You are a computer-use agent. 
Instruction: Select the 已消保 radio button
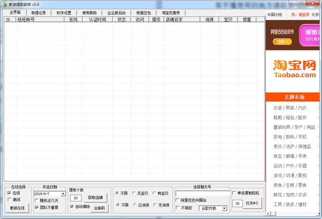(x=134, y=205)
